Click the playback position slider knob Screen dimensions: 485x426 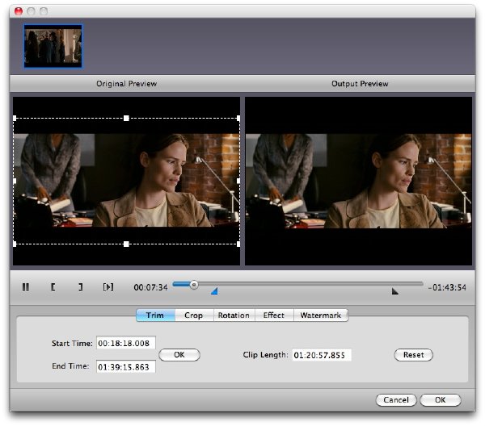coord(194,285)
